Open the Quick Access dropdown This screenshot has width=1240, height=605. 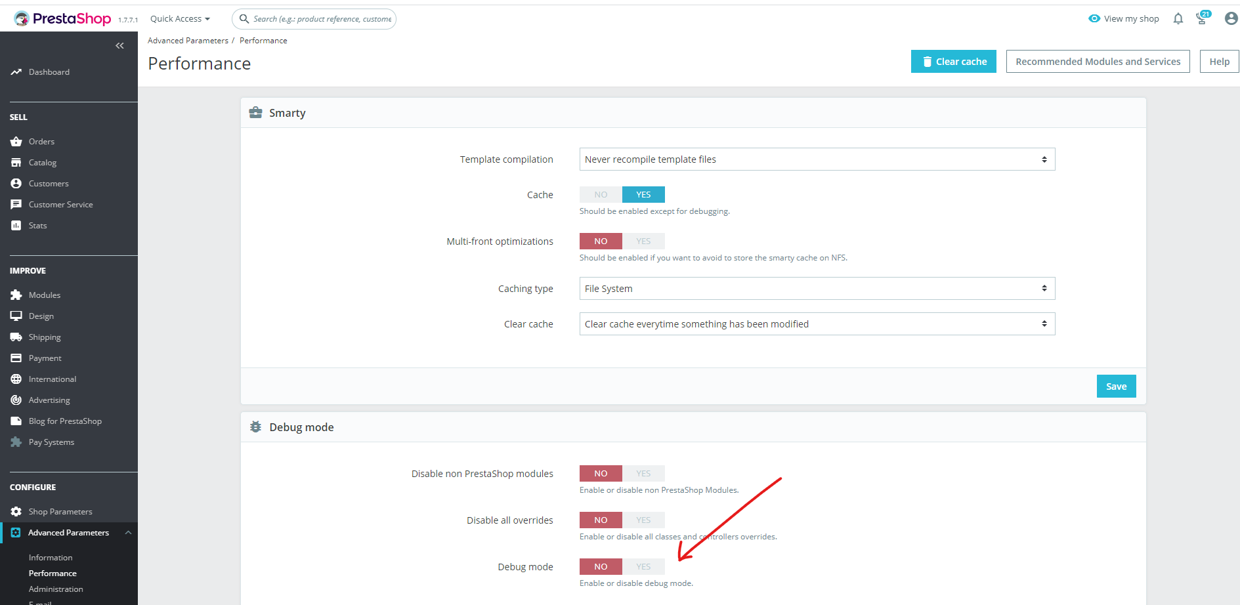point(180,19)
